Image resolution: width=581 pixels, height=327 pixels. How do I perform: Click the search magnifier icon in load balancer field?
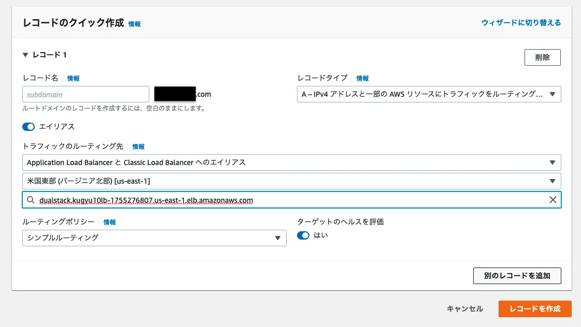click(31, 200)
